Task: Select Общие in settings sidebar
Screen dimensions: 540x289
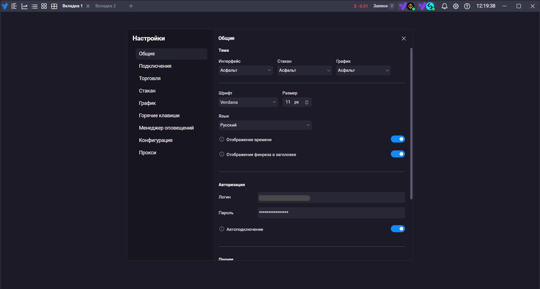Action: click(x=171, y=54)
